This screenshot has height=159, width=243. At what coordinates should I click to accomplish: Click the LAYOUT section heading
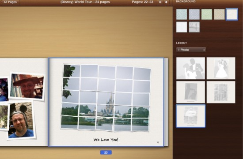point(182,43)
